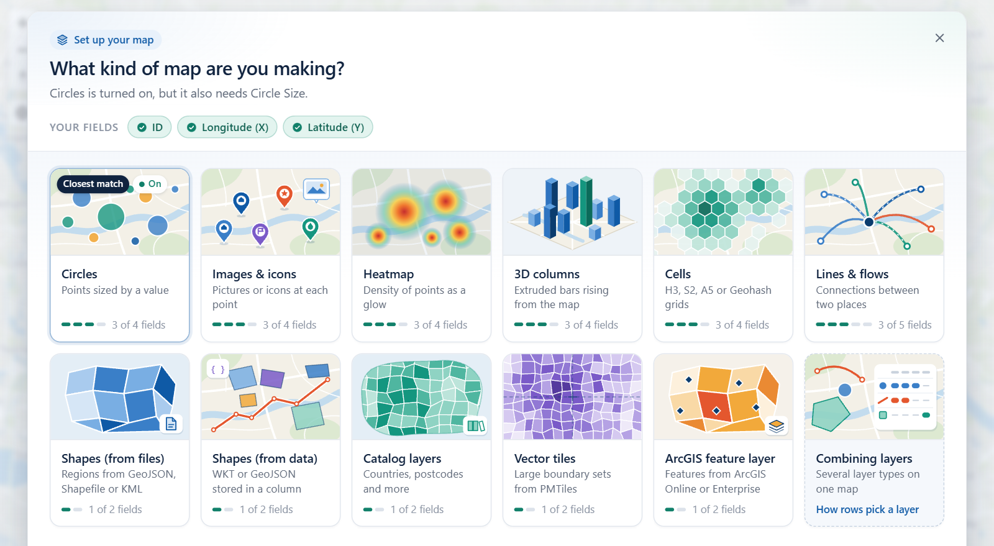The image size is (994, 546).
Task: Select the Lines & flows preview thumbnail
Action: (x=874, y=212)
